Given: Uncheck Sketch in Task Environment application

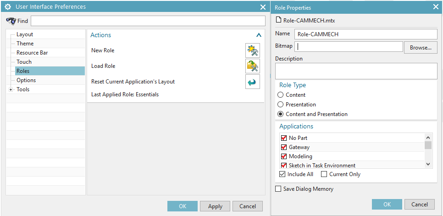Looking at the screenshot, I should [284, 166].
